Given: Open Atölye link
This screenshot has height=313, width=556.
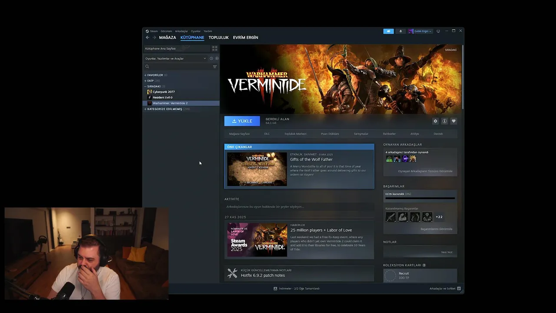Looking at the screenshot, I should coord(415,134).
